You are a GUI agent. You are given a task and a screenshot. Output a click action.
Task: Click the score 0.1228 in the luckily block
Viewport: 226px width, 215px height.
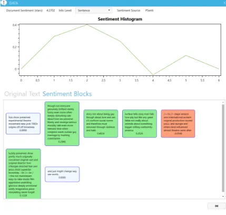click(x=23, y=196)
